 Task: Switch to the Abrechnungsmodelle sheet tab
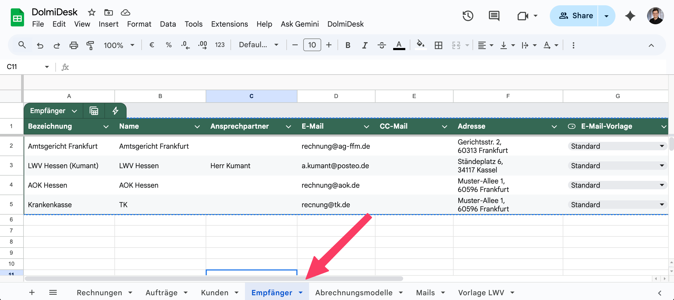(x=354, y=293)
